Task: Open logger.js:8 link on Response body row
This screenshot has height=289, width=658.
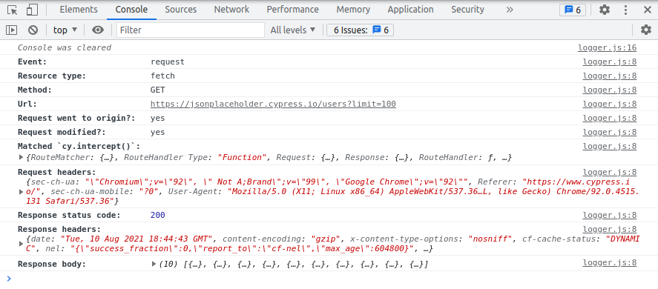Action: point(610,263)
